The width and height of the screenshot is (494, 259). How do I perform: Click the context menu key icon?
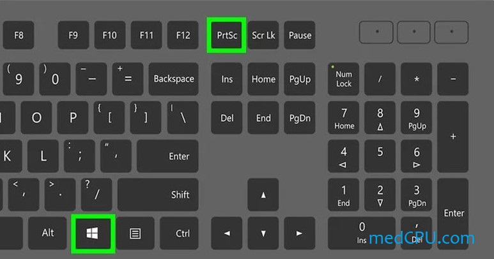[x=135, y=233]
